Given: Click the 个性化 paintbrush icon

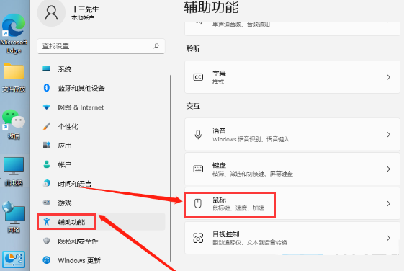Looking at the screenshot, I should click(47, 126).
